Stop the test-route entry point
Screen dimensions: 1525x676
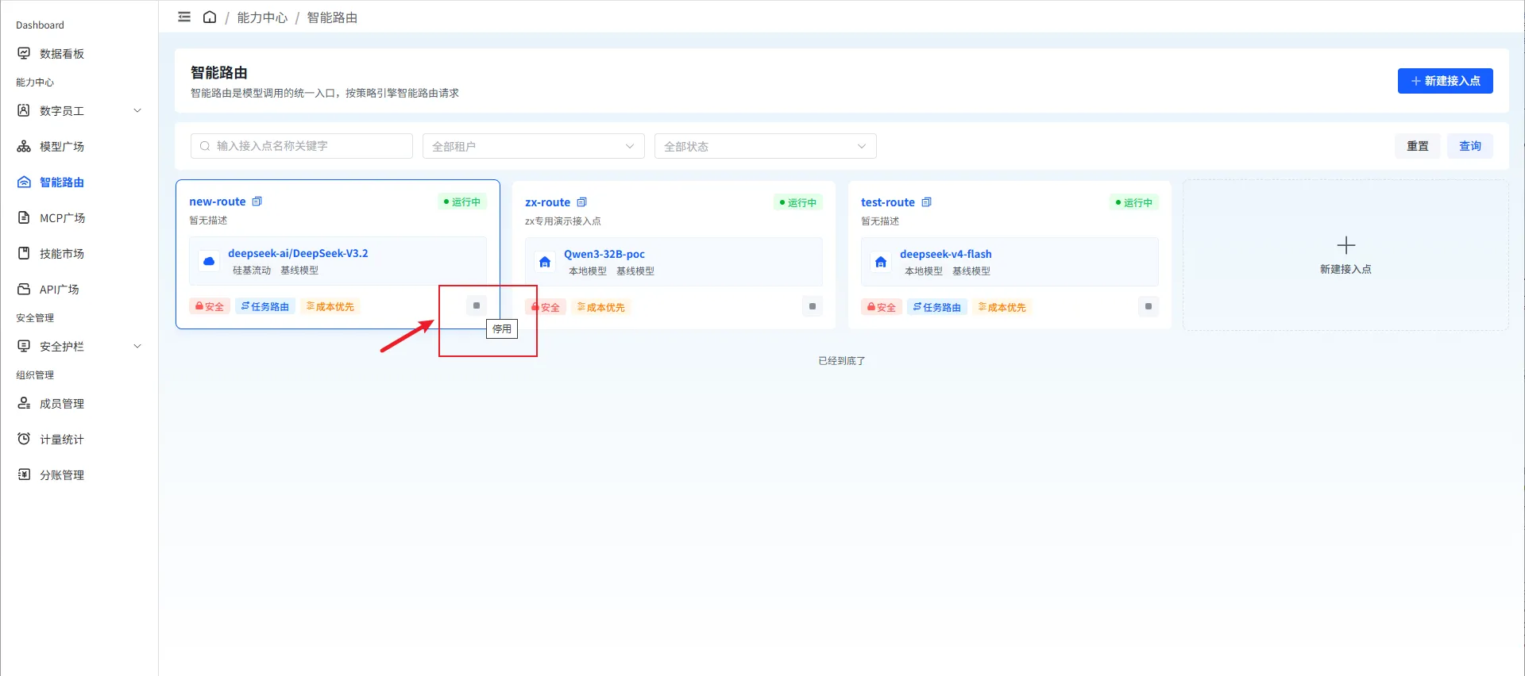(1149, 306)
